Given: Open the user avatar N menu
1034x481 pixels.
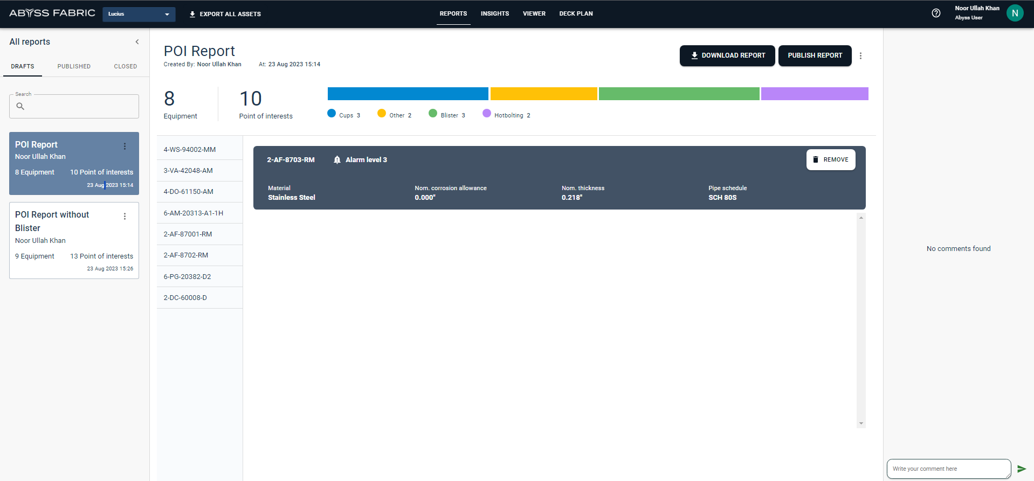Looking at the screenshot, I should [1015, 13].
